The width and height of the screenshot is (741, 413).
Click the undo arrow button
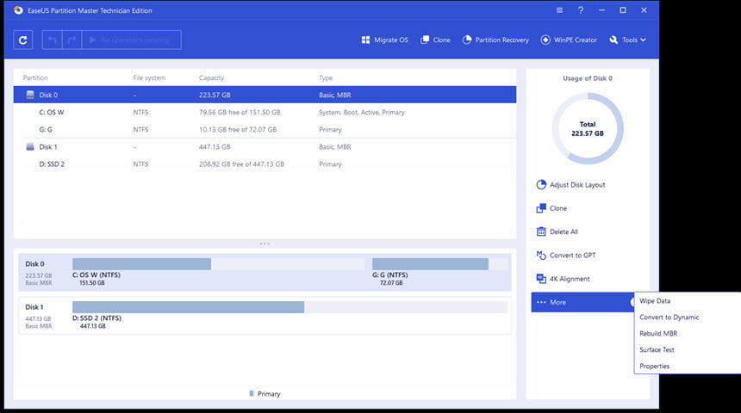52,40
